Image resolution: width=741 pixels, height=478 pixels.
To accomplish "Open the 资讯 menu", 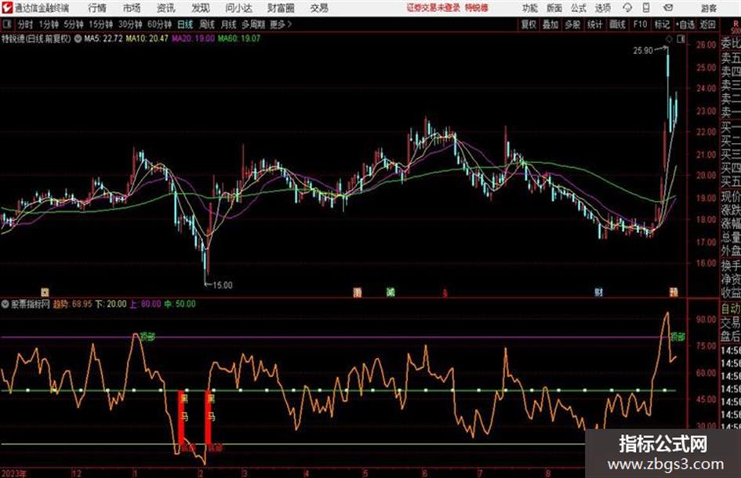I will tap(166, 8).
